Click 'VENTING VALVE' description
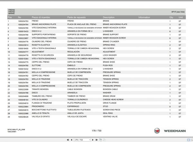The image size is (193, 142). click(x=110, y=117)
